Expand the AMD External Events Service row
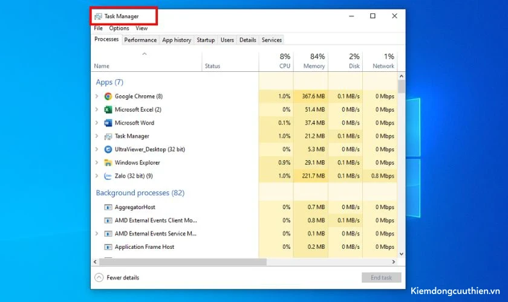 click(97, 233)
